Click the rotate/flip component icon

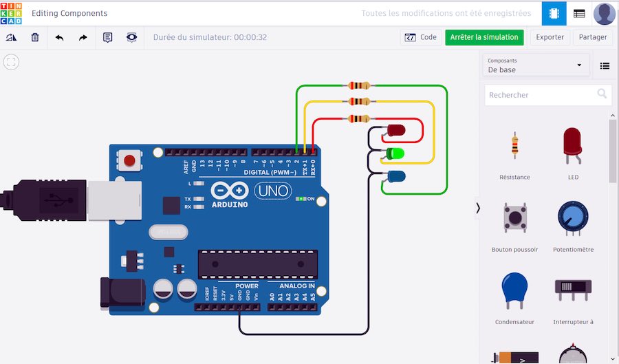12,38
